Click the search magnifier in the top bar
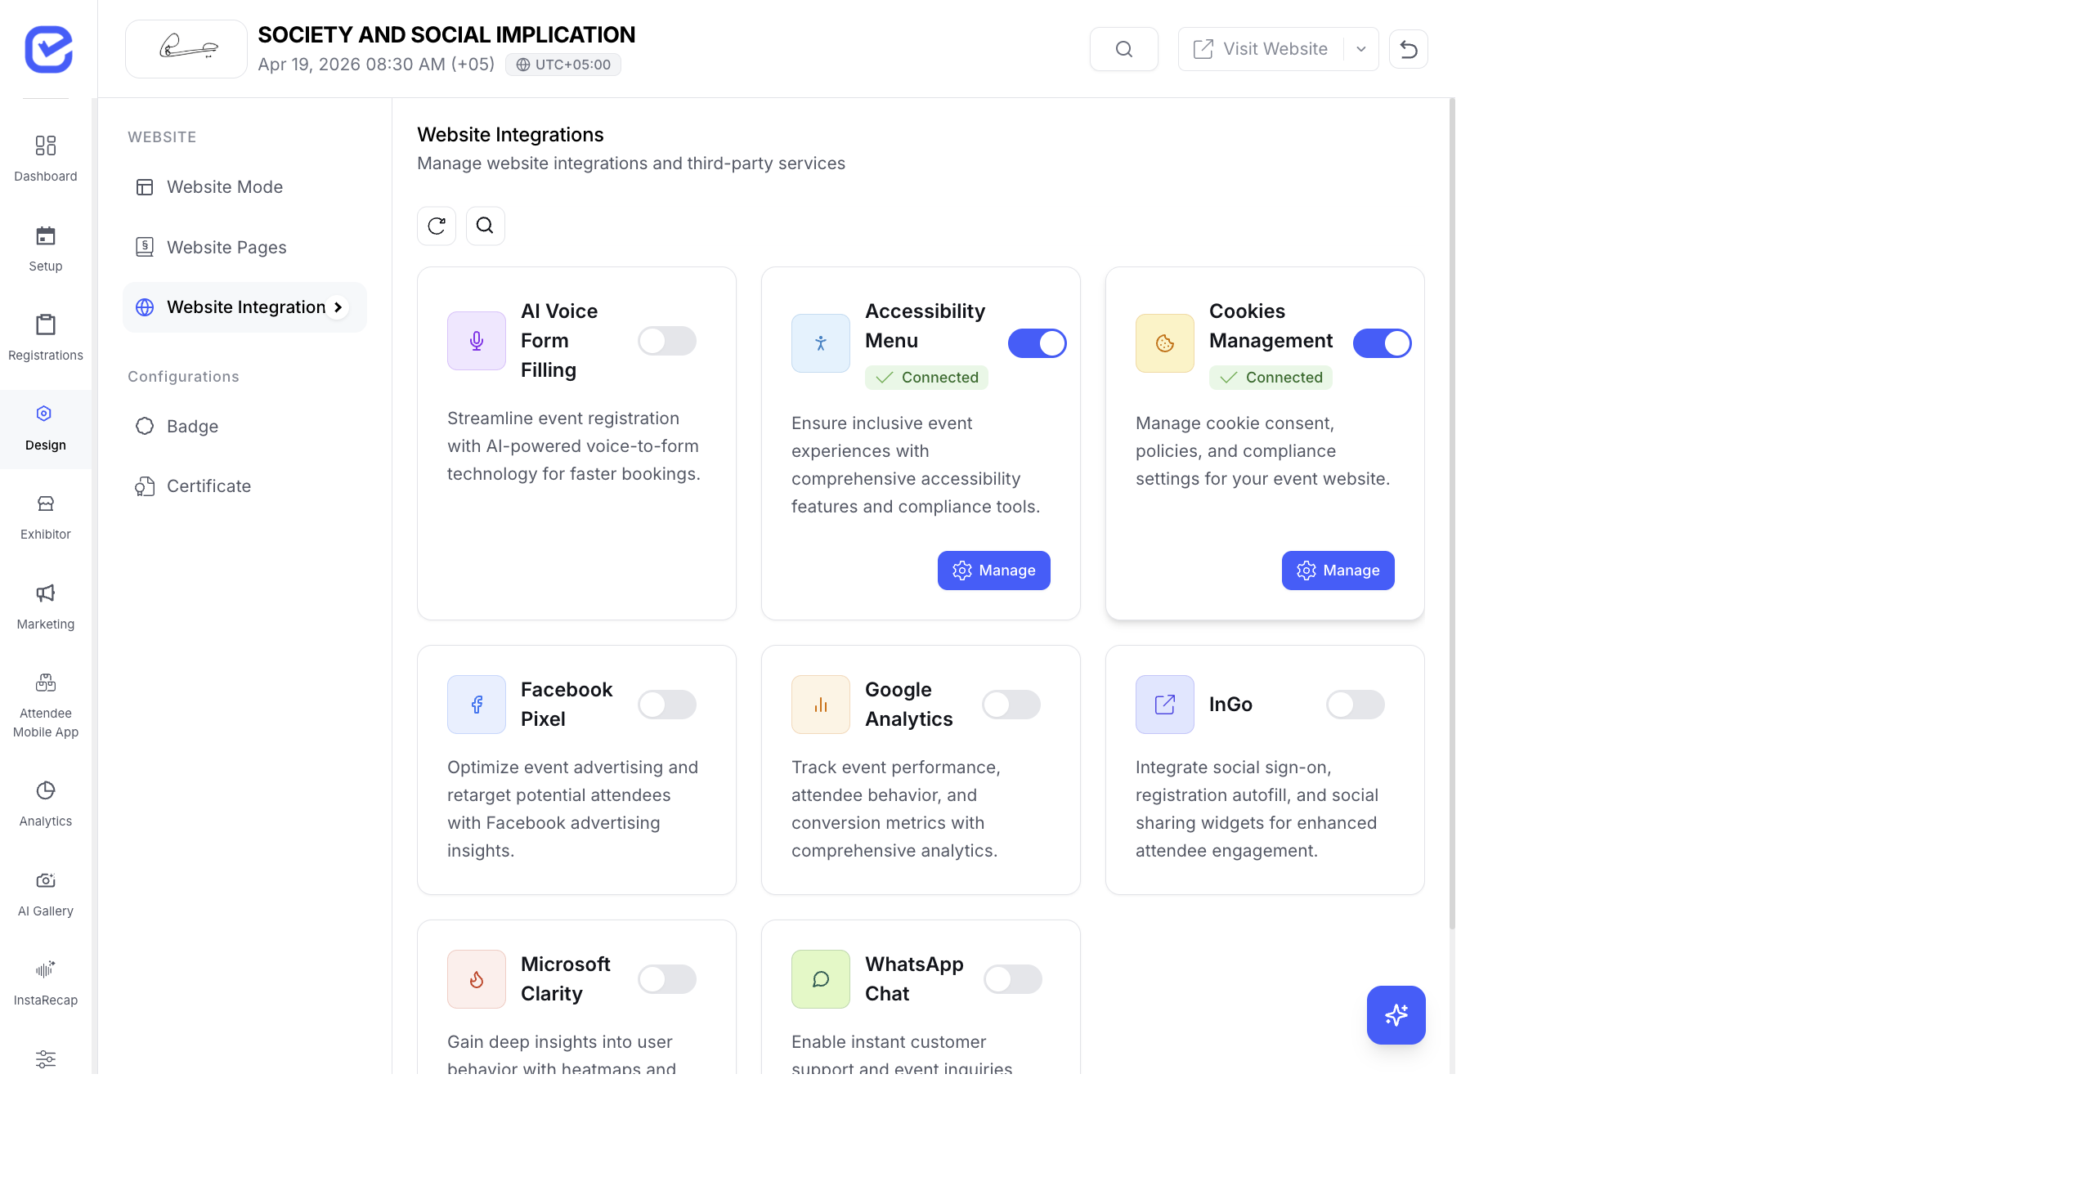Screen dimensions: 2093x1177 [1123, 48]
